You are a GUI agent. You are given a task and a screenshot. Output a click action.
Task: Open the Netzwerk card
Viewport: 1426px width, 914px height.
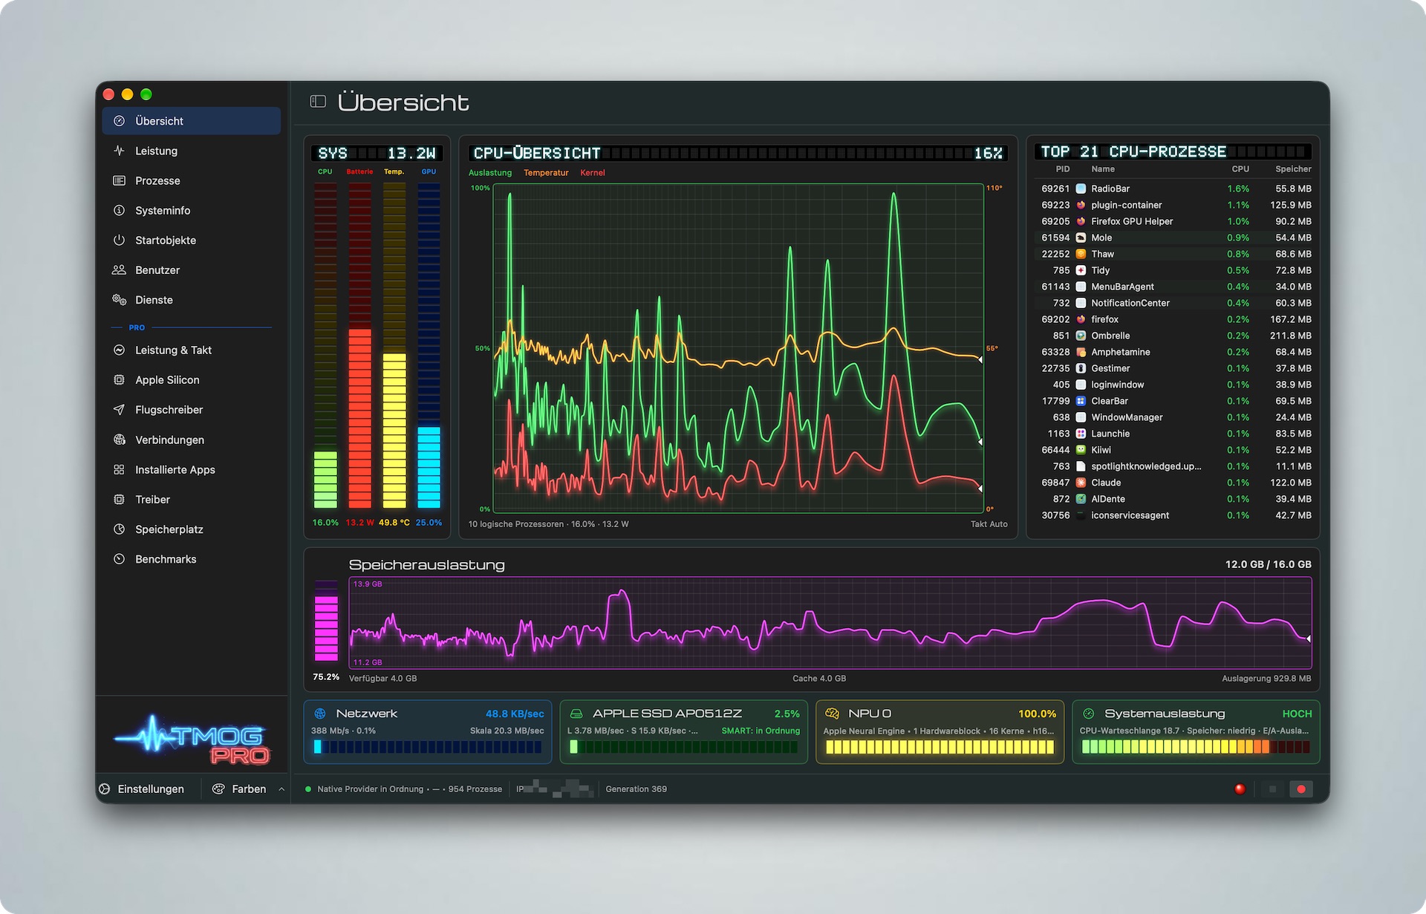(428, 731)
